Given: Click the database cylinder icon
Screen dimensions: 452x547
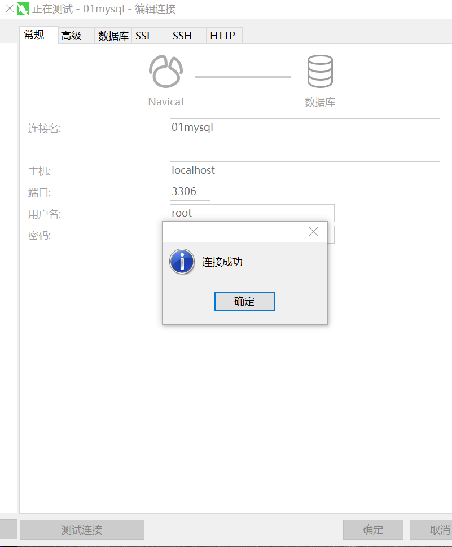Looking at the screenshot, I should pos(320,71).
